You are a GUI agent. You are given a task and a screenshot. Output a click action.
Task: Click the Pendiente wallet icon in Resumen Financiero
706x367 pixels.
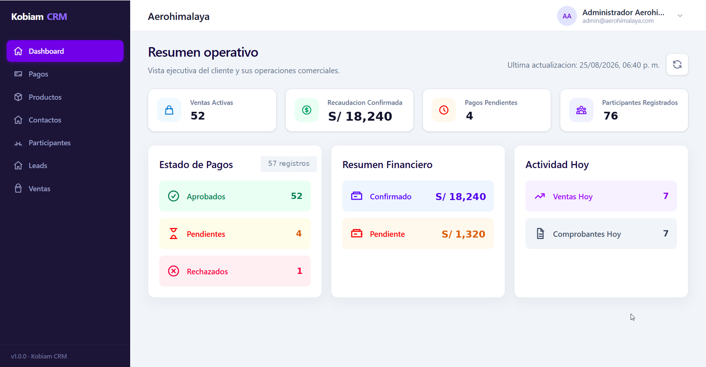tap(357, 233)
